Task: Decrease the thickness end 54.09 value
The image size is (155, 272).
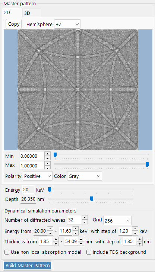Action: (x=81, y=243)
